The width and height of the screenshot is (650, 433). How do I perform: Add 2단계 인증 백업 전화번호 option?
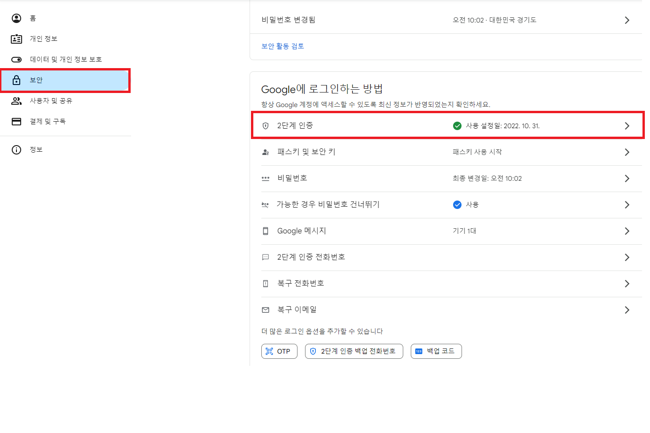tap(354, 351)
